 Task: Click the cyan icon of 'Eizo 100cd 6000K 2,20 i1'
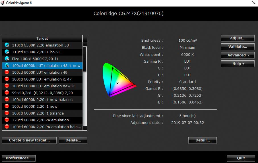coord(7,59)
